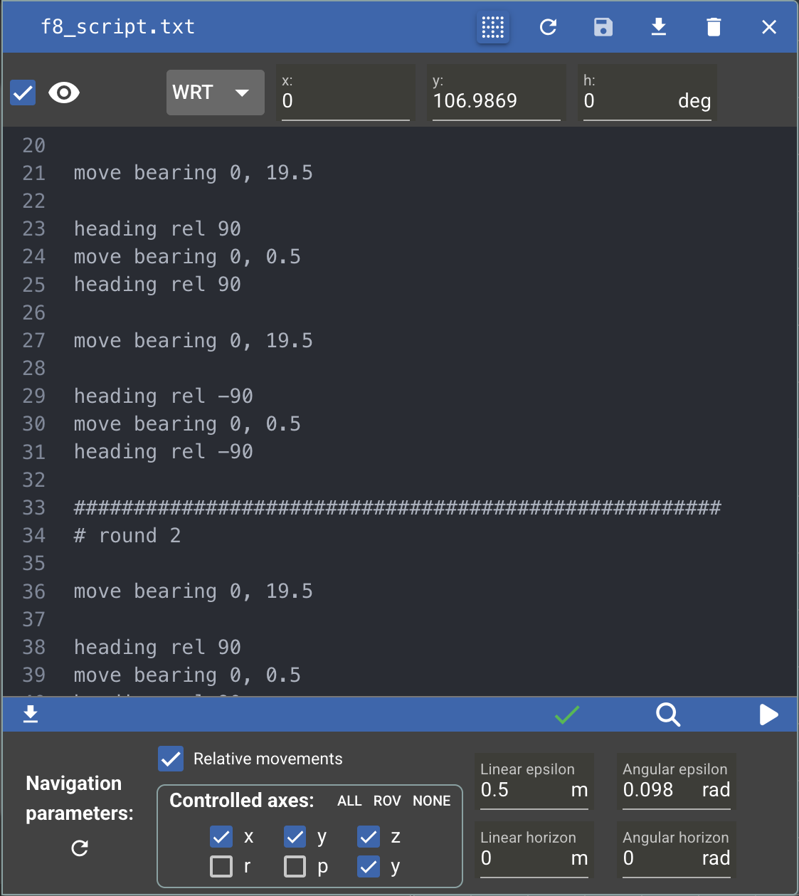Enable the r axis checkbox
This screenshot has height=896, width=799.
pos(221,866)
